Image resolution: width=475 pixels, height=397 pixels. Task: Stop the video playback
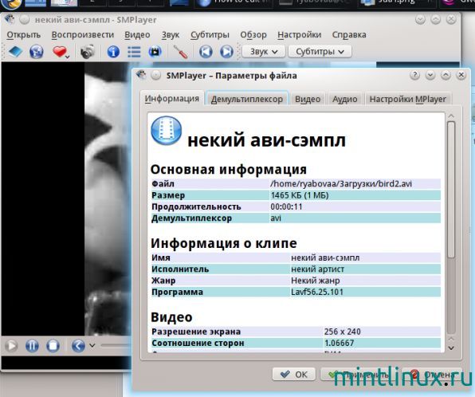point(53,346)
